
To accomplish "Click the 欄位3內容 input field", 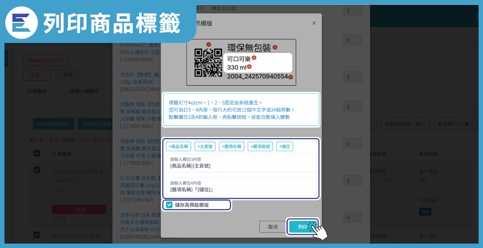I will 241,165.
